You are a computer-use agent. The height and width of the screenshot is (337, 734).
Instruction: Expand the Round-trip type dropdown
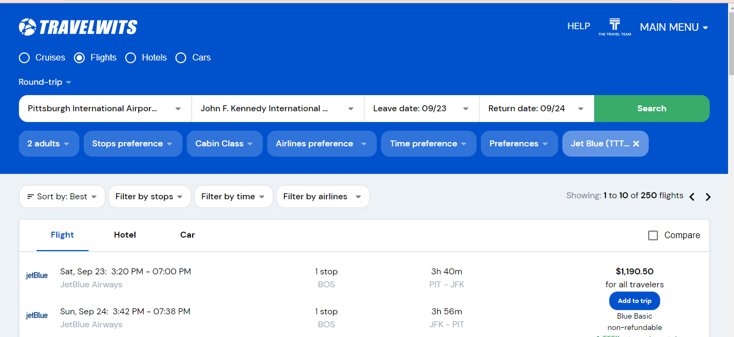tap(45, 82)
